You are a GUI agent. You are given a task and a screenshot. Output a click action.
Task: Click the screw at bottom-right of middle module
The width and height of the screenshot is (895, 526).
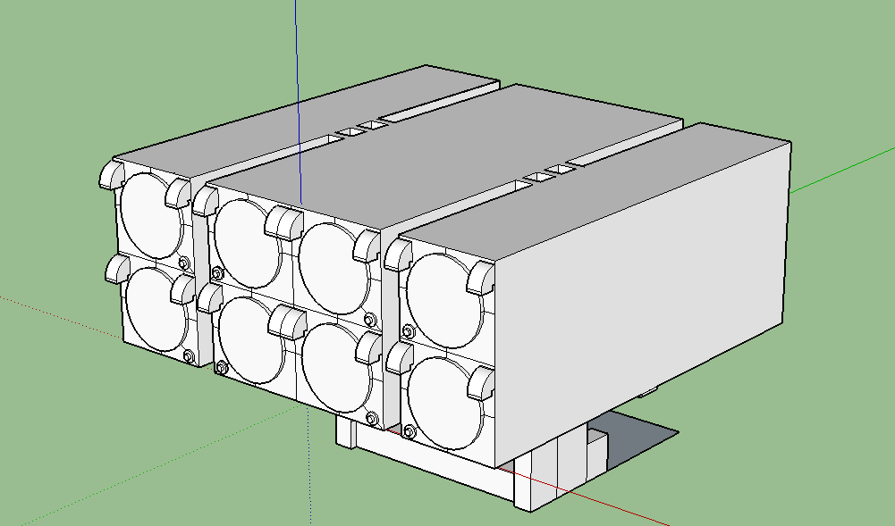pos(371,418)
